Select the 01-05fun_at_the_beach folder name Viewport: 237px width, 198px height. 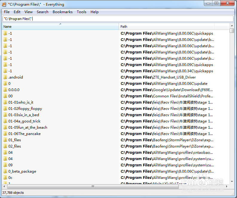click(28, 127)
